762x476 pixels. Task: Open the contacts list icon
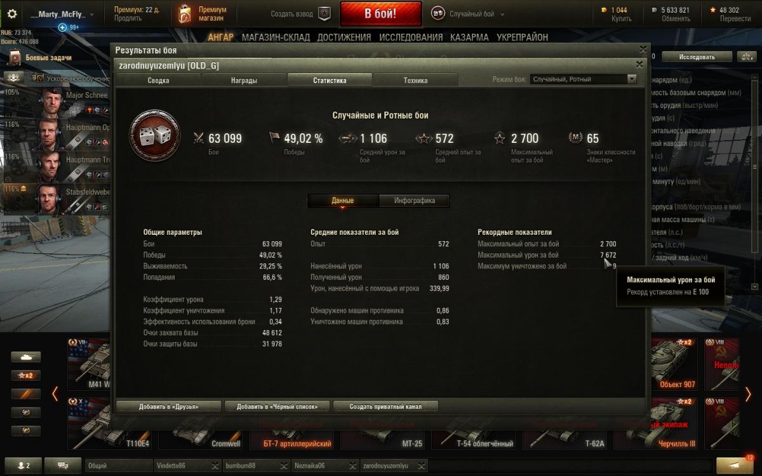pos(23,466)
